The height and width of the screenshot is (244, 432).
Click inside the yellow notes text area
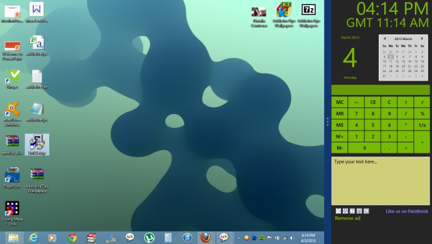click(x=380, y=181)
